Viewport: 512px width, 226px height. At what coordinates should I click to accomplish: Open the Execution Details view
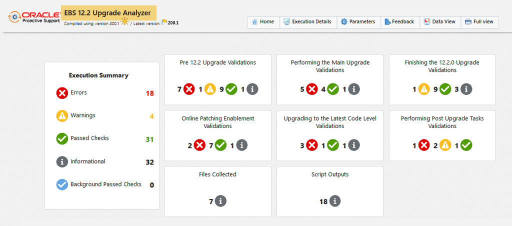click(308, 22)
